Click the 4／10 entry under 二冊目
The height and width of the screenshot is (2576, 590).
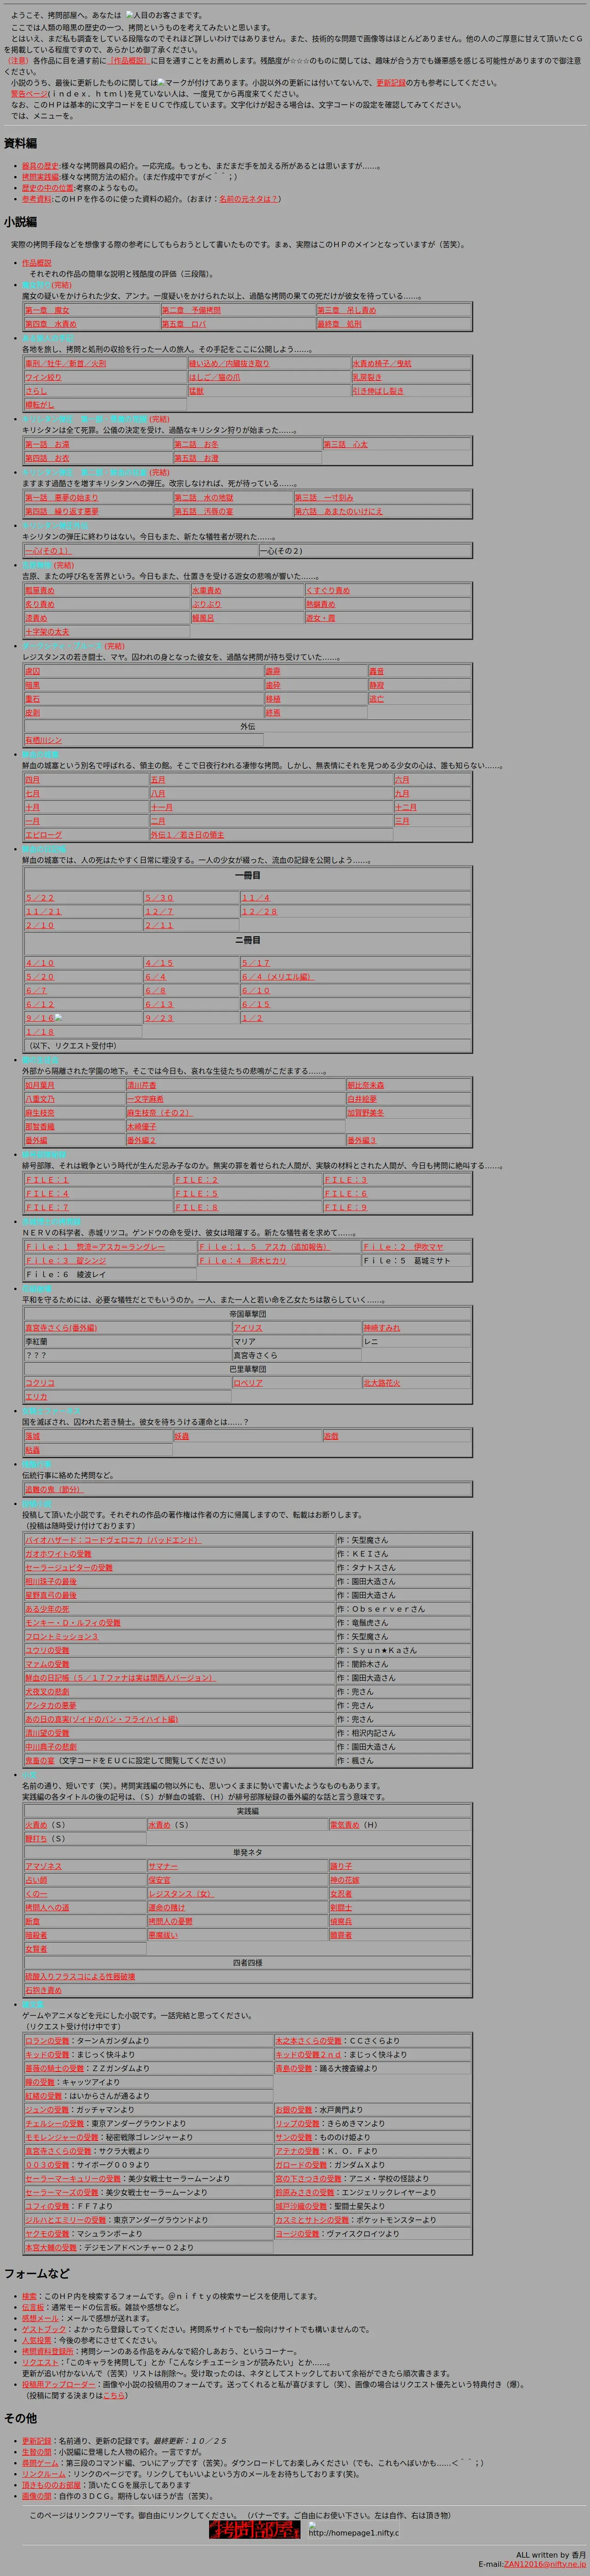[x=40, y=963]
